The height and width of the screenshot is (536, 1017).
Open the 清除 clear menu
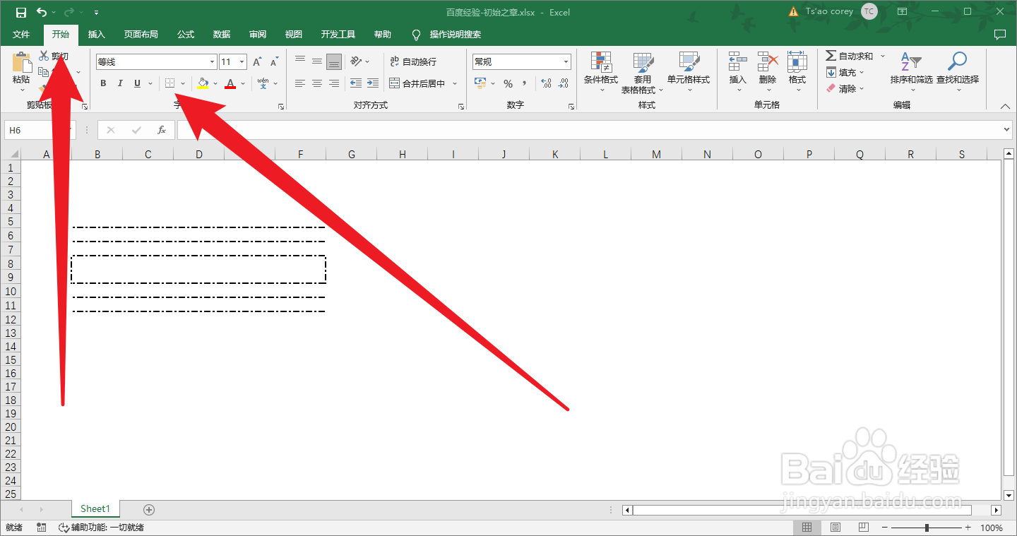click(845, 88)
